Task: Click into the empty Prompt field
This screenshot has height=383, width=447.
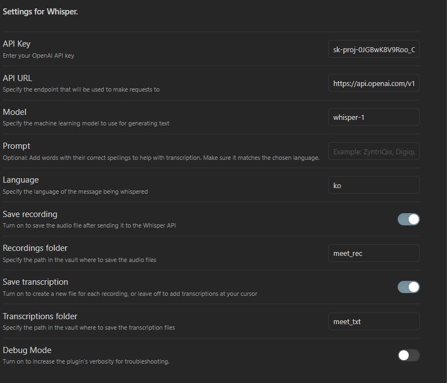Action: click(x=374, y=151)
